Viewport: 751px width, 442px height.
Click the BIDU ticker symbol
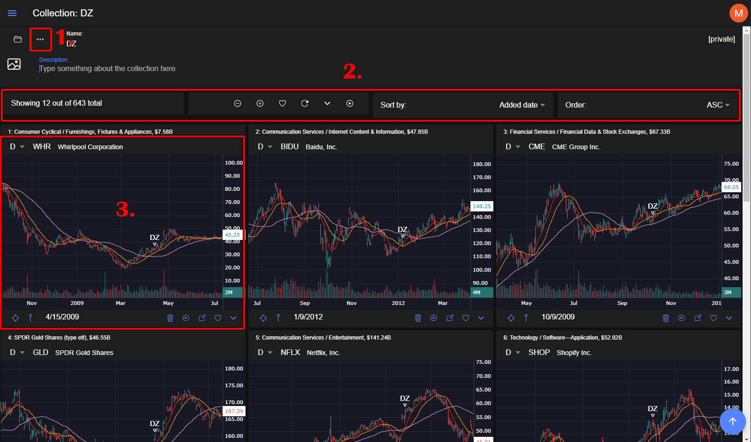click(x=289, y=147)
